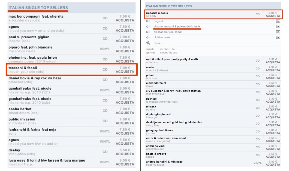Open the "more..." link under remixes
The image size is (289, 171).
[158, 43]
